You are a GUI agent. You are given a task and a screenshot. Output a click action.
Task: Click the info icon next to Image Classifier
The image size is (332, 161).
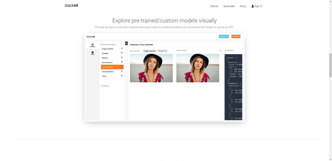pos(122,48)
